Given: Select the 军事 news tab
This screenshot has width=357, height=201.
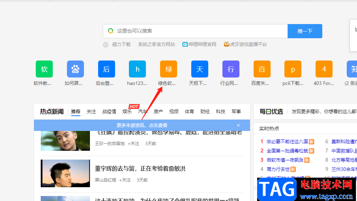Looking at the screenshot, I should pos(236,111).
